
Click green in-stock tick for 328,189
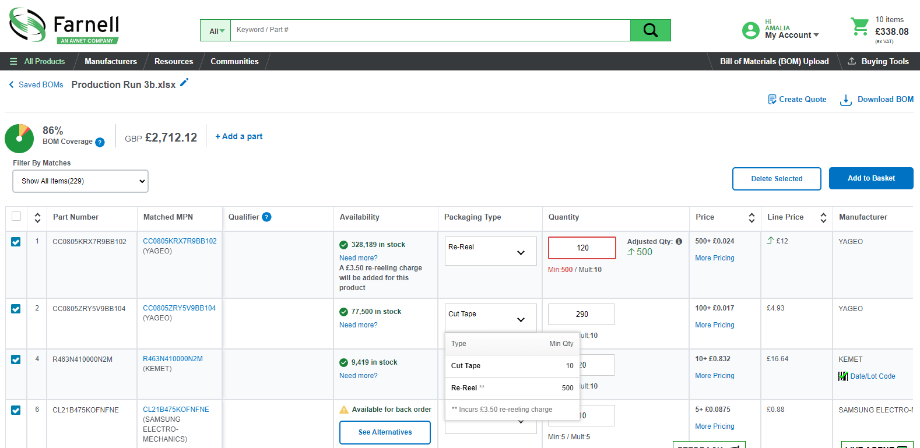click(x=344, y=245)
